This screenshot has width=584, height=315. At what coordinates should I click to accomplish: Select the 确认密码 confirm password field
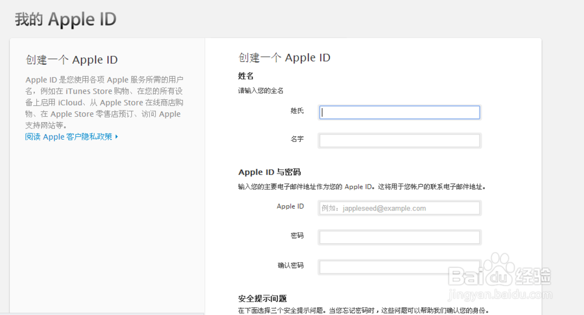(399, 267)
